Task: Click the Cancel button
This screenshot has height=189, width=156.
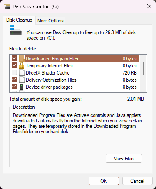Action: pyautogui.click(x=137, y=181)
